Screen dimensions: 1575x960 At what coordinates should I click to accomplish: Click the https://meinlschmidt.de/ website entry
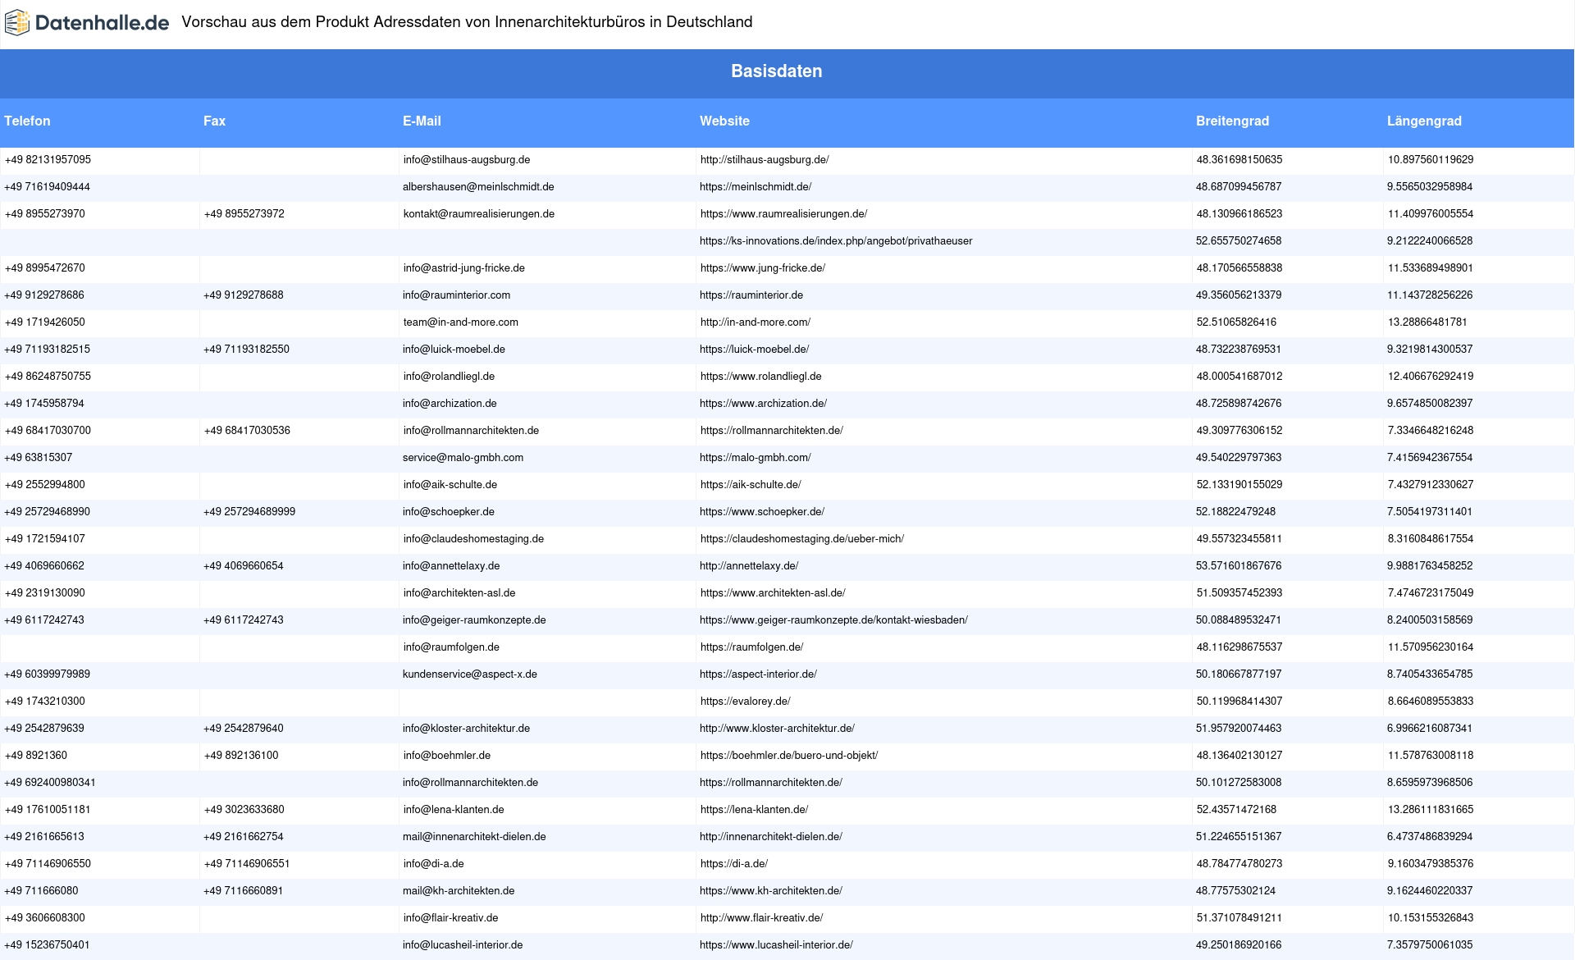click(756, 187)
